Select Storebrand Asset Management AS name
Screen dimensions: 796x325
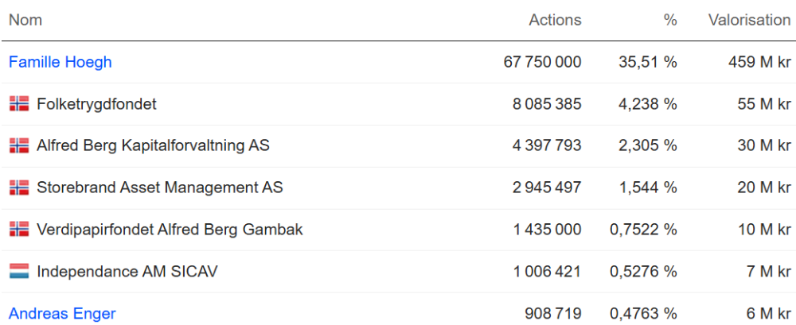[159, 188]
